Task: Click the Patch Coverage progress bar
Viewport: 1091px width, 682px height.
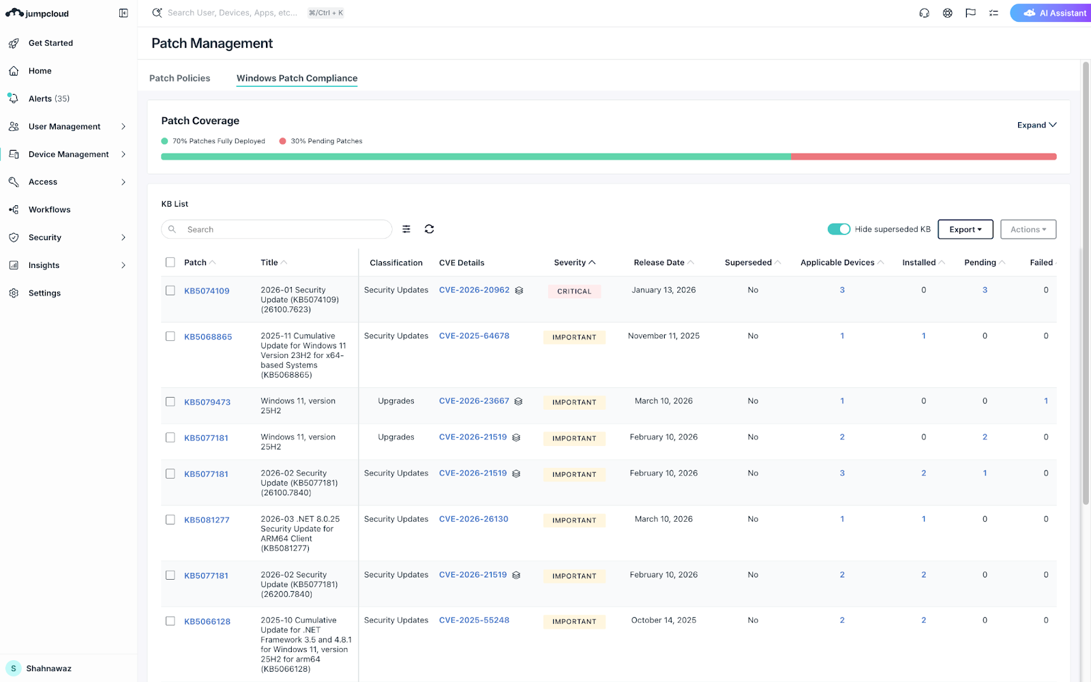Action: click(x=608, y=156)
